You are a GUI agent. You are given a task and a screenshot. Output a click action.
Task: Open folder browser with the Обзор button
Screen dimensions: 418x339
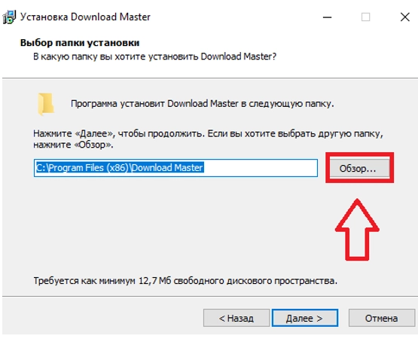click(359, 168)
